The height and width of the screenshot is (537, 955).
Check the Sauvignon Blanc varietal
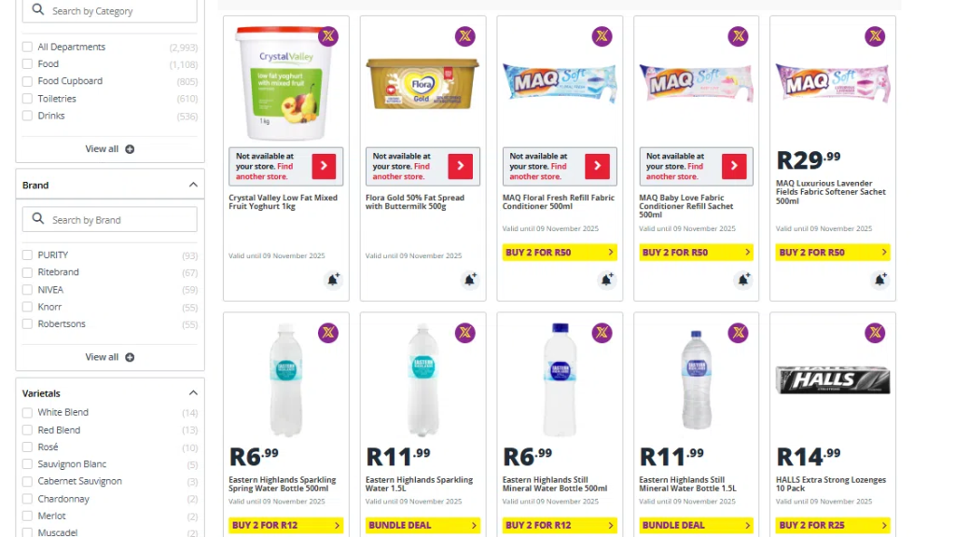[28, 464]
